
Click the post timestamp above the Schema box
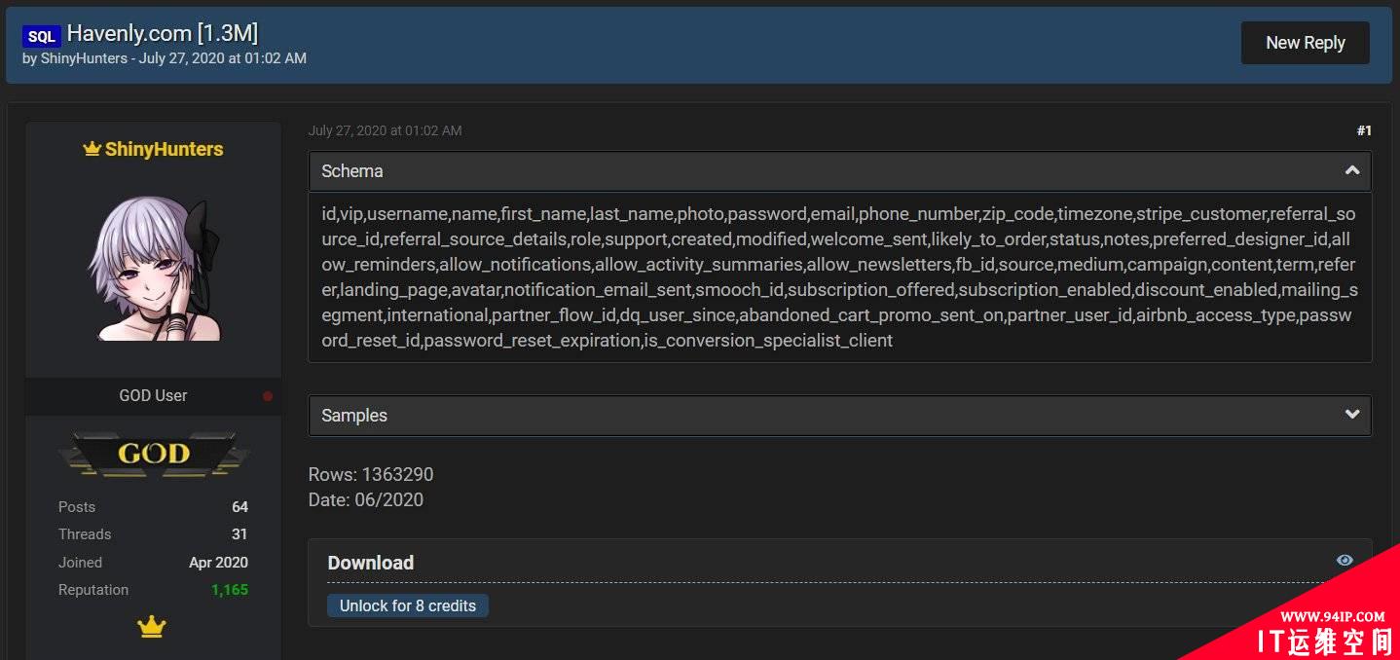click(386, 130)
